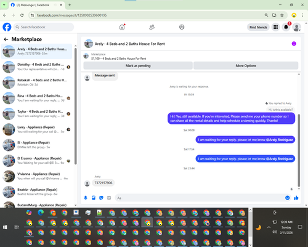Image resolution: width=308 pixels, height=247 pixels.
Task: Click More Options button
Action: click(246, 66)
